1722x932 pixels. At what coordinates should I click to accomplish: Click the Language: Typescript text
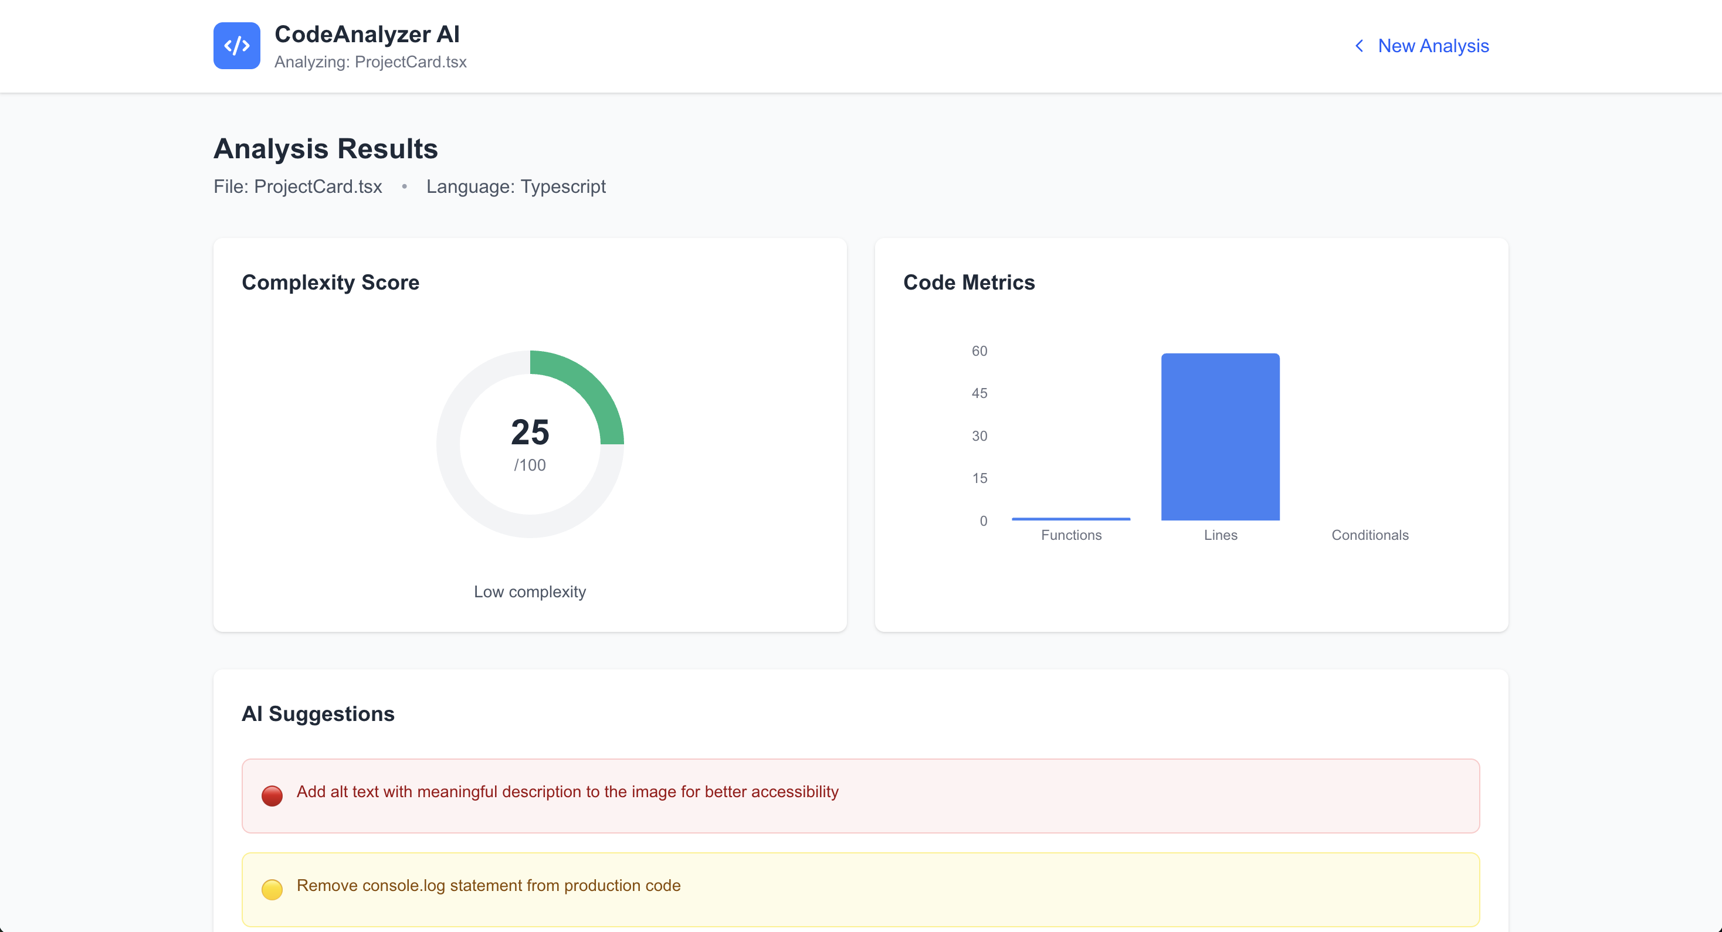pos(516,186)
